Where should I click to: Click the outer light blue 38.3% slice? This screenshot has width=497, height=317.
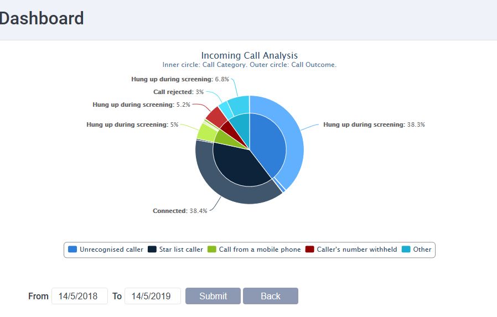pos(293,138)
